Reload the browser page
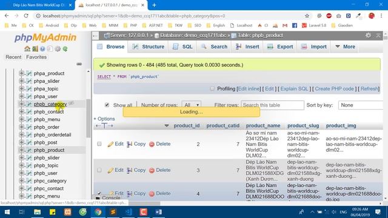The height and width of the screenshot is (218, 388). (x=26, y=16)
